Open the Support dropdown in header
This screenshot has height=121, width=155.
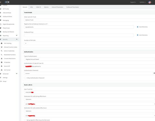point(133,2)
